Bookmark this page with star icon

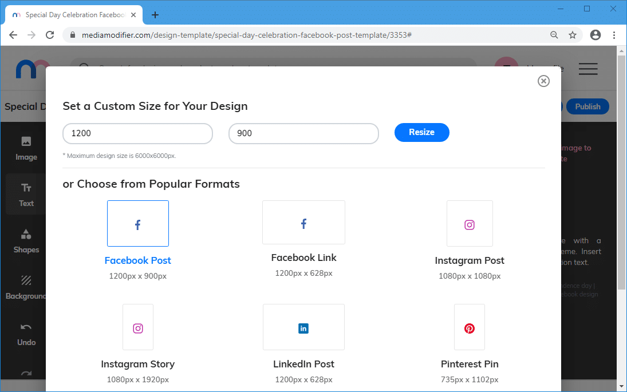[573, 35]
